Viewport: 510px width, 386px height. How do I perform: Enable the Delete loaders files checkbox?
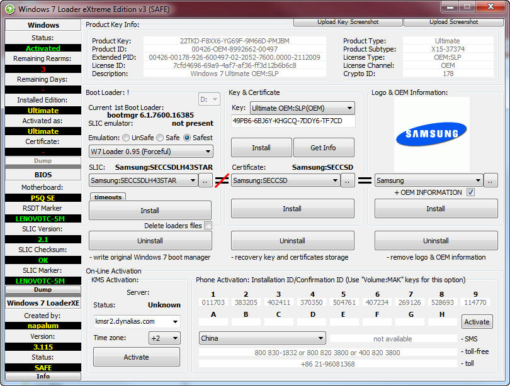[x=208, y=226]
